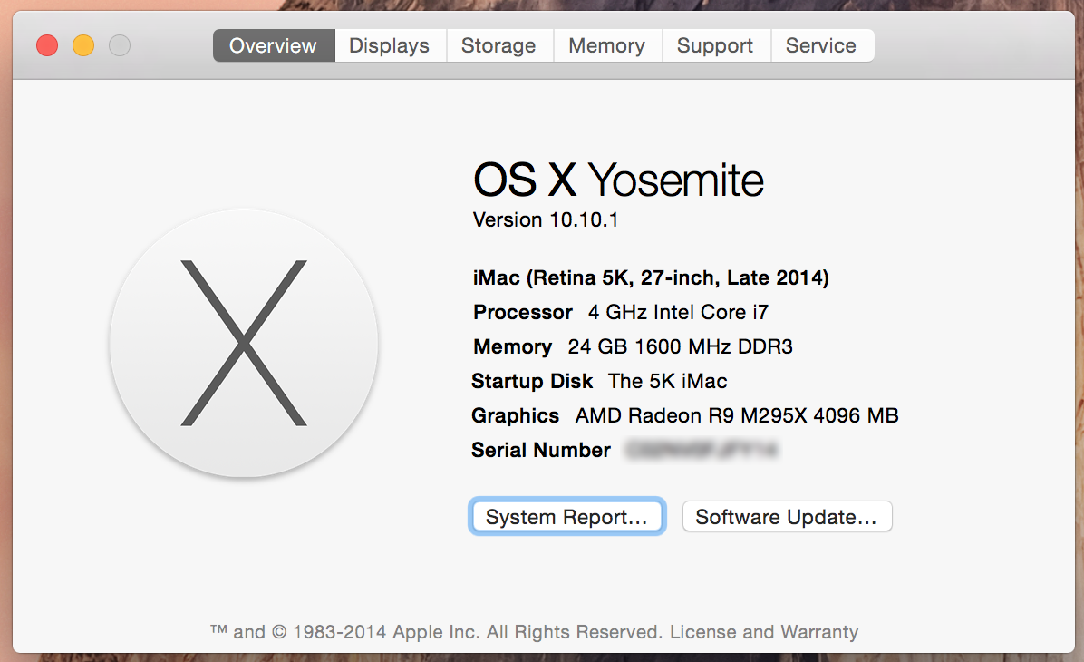The width and height of the screenshot is (1084, 662).
Task: Click the Graphics label
Action: click(515, 415)
